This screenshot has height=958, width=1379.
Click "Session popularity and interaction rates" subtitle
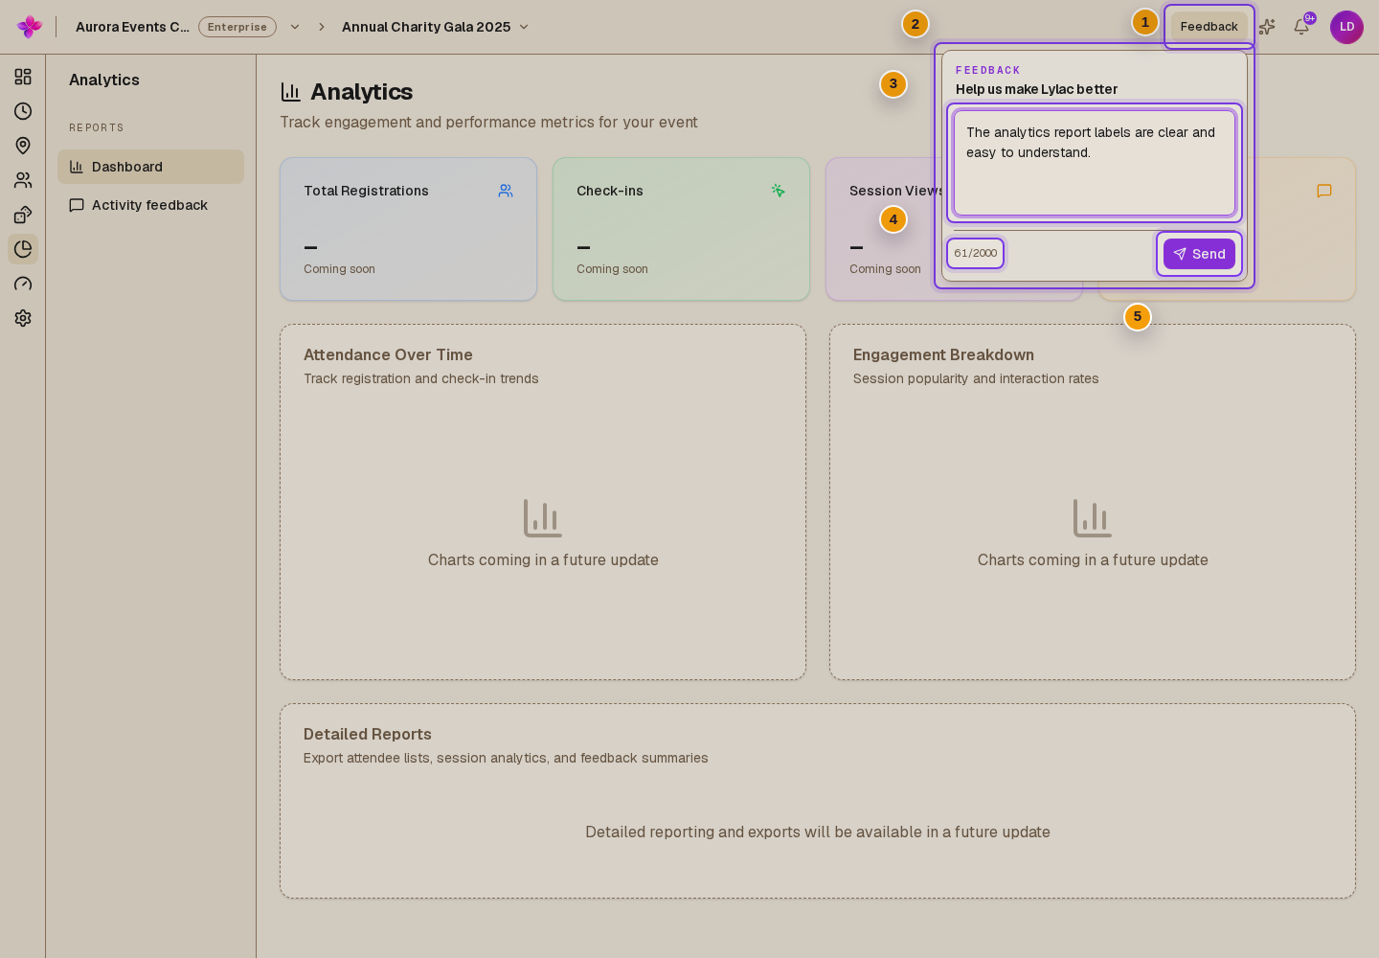point(976,378)
